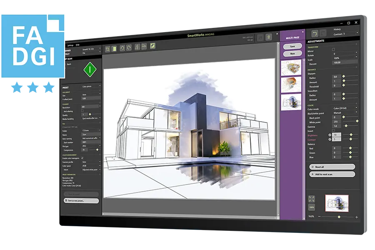
Task: Reset the Brightness value with its icon
Action: pyautogui.click(x=330, y=135)
